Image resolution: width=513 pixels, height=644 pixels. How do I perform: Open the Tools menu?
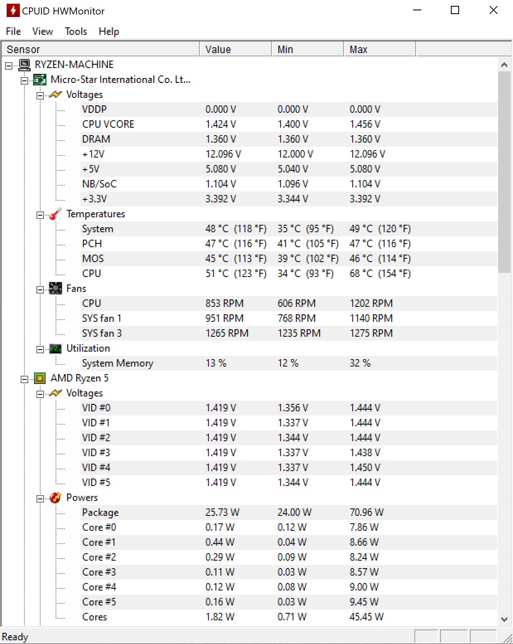(x=76, y=32)
